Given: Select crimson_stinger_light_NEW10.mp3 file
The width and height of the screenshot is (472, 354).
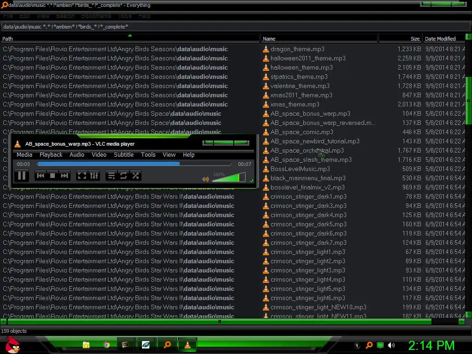Looking at the screenshot, I should point(319,307).
